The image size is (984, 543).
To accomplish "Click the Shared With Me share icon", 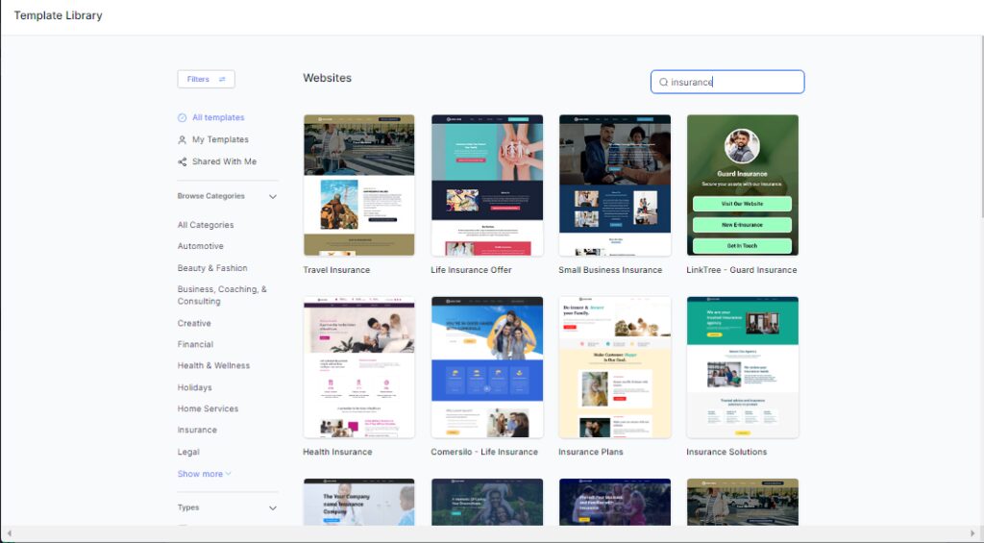I will 182,162.
